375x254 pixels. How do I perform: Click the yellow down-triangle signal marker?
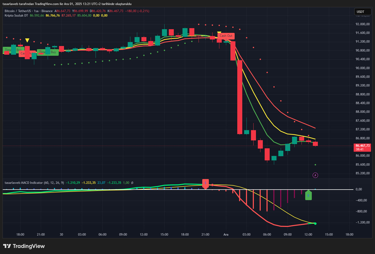pos(27,40)
